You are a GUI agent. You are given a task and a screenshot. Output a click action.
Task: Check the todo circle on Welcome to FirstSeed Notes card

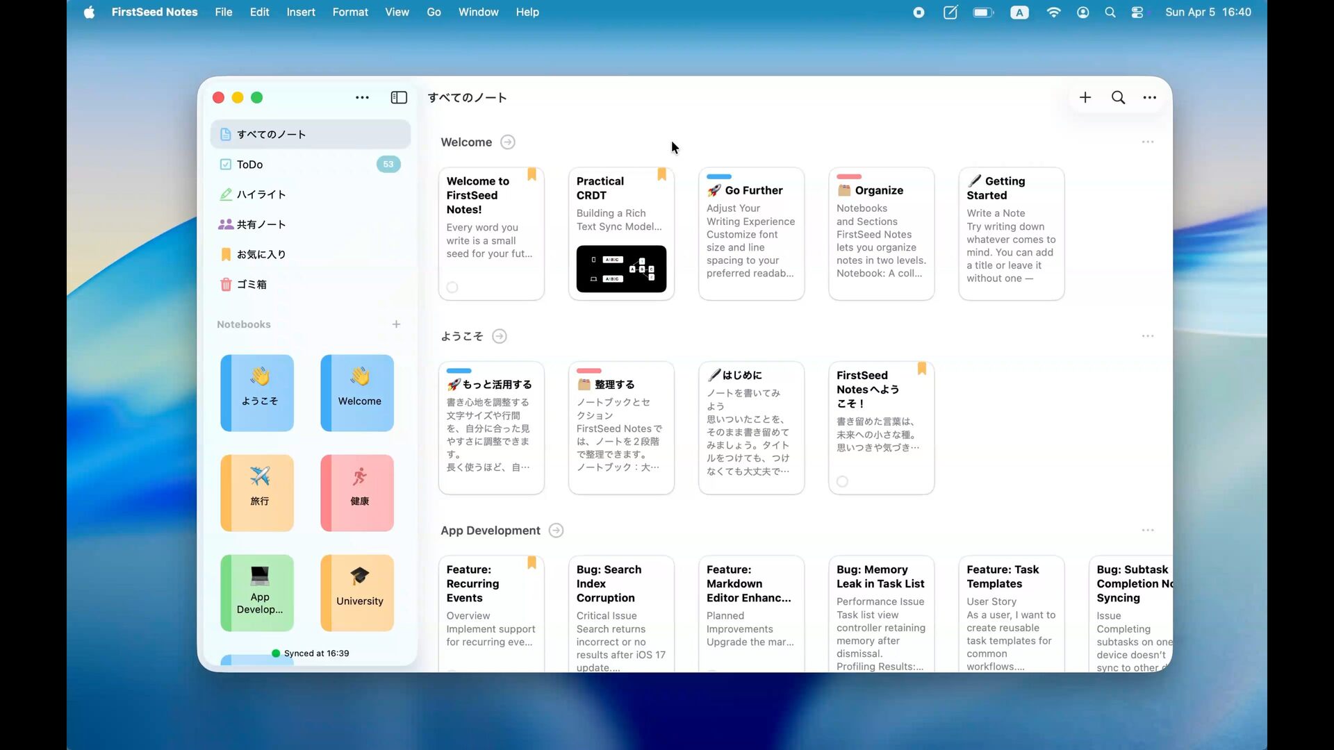452,287
